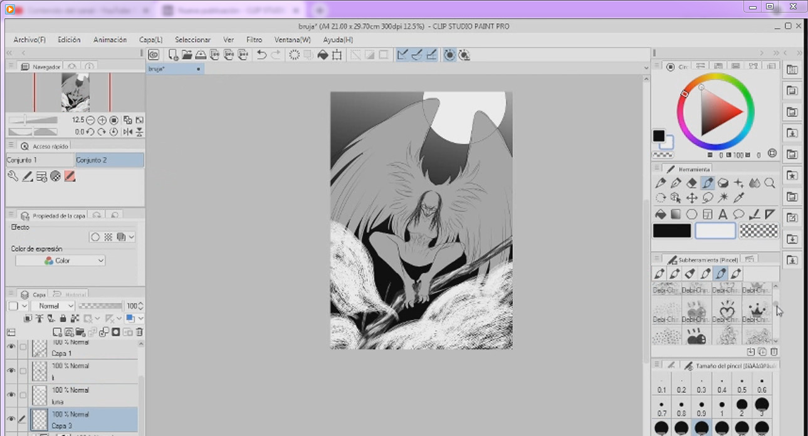The width and height of the screenshot is (808, 436).
Task: Click zoom in plus icon in Navigator
Action: pos(102,120)
